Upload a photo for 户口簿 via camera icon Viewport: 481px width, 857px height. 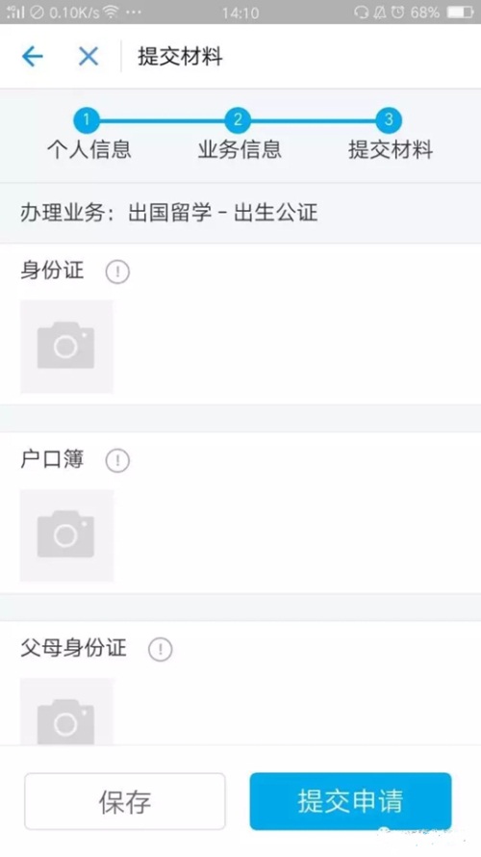coord(66,535)
